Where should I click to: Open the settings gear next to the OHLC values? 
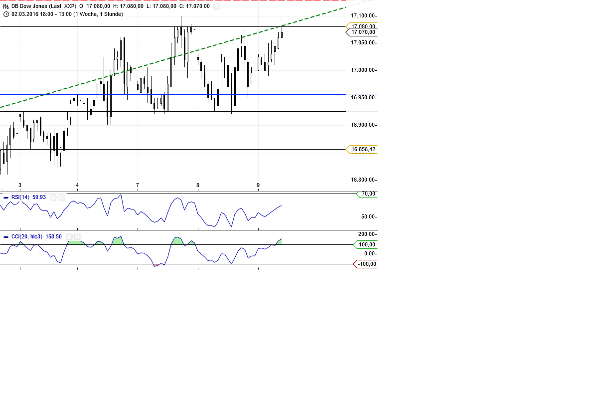pos(216,6)
